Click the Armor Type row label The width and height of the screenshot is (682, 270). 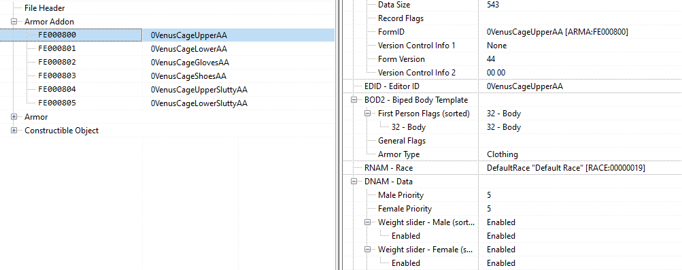point(399,154)
